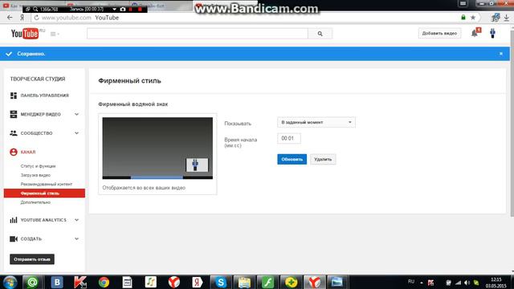Click the Время начала time field

pyautogui.click(x=289, y=138)
